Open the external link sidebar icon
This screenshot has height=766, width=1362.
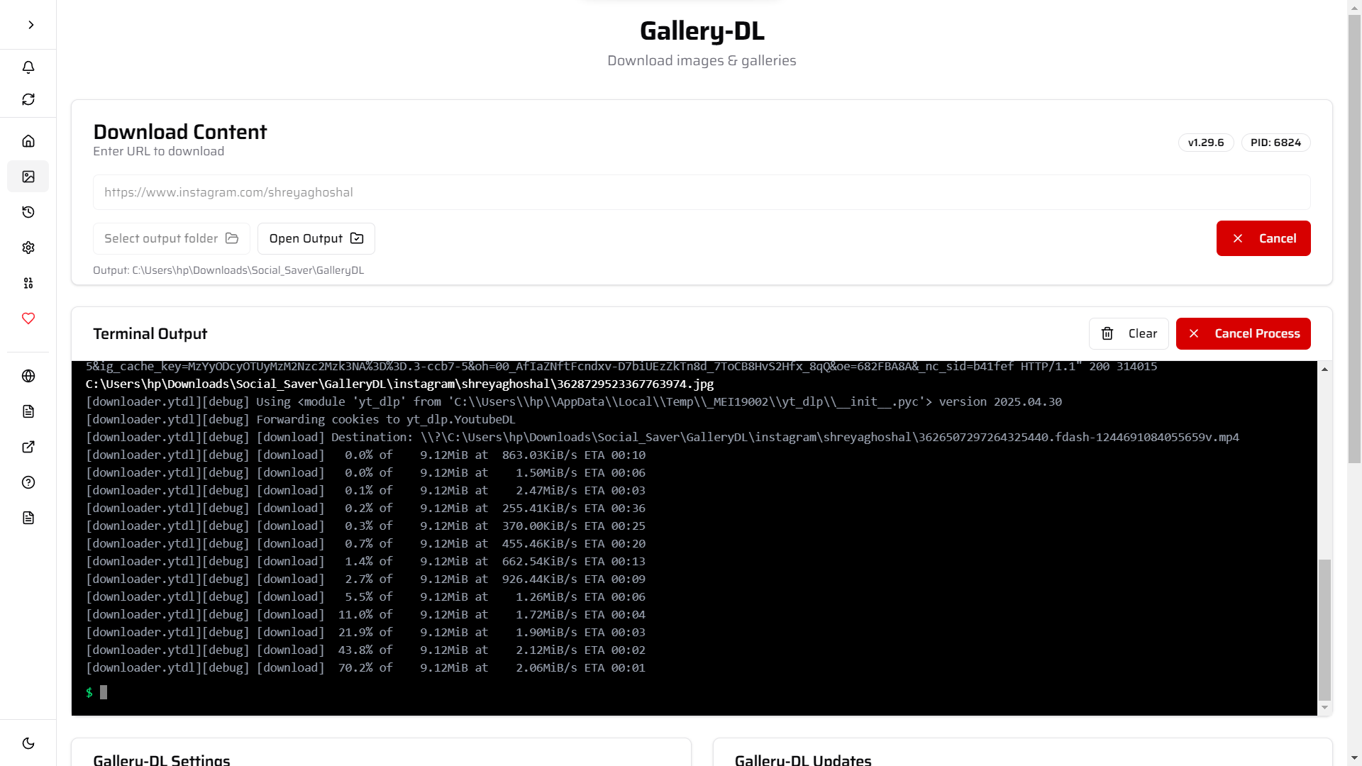[28, 447]
